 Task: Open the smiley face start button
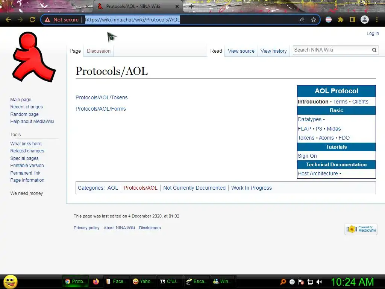pyautogui.click(x=10, y=281)
